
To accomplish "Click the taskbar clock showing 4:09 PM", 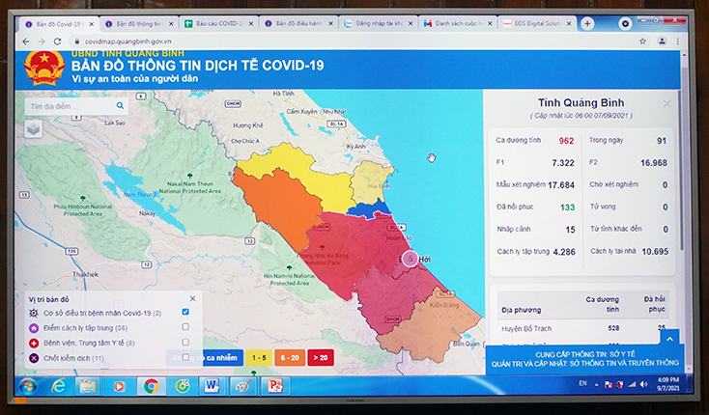I will [668, 384].
